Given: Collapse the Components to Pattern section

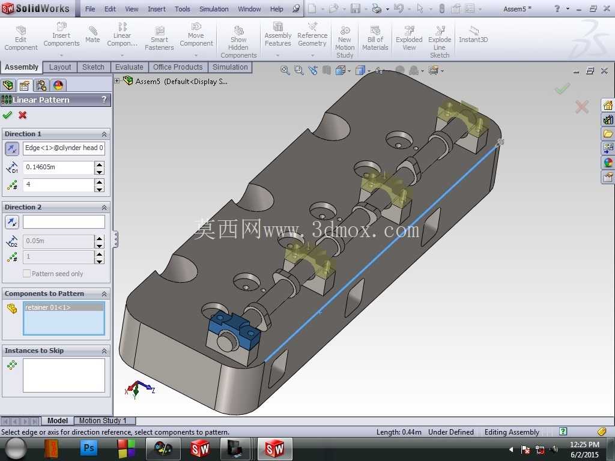Looking at the screenshot, I should (105, 294).
